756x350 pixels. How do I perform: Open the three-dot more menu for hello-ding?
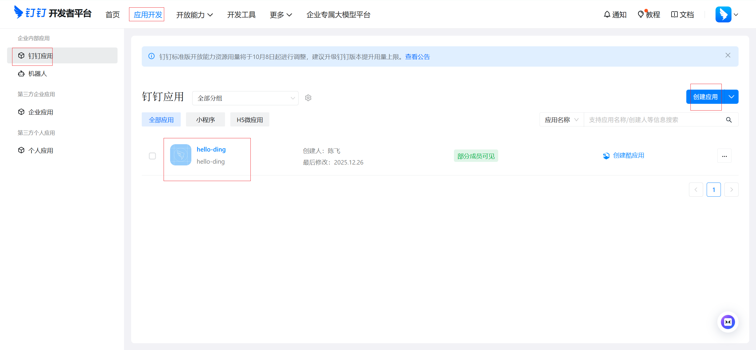pyautogui.click(x=724, y=156)
